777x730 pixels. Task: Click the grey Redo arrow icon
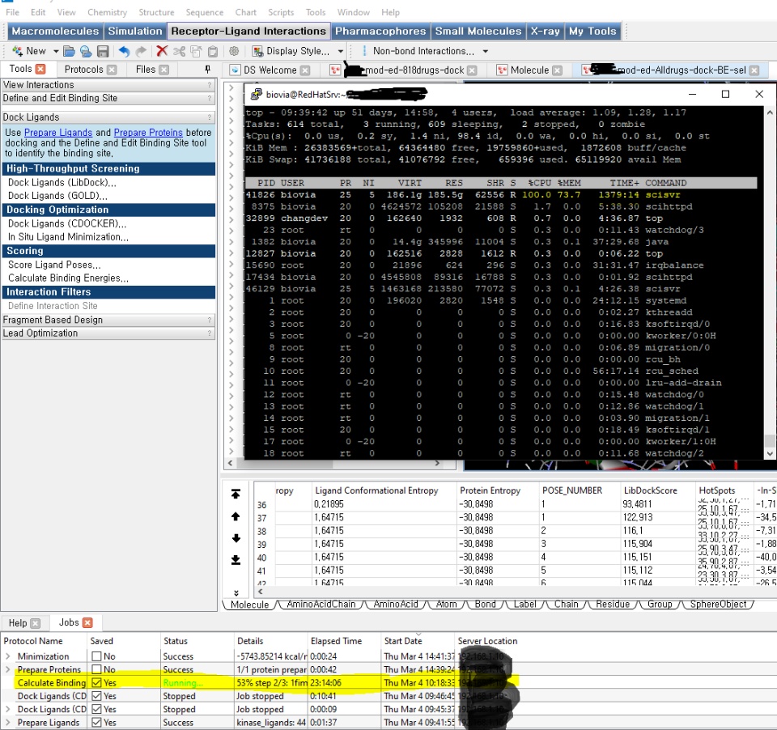(141, 50)
